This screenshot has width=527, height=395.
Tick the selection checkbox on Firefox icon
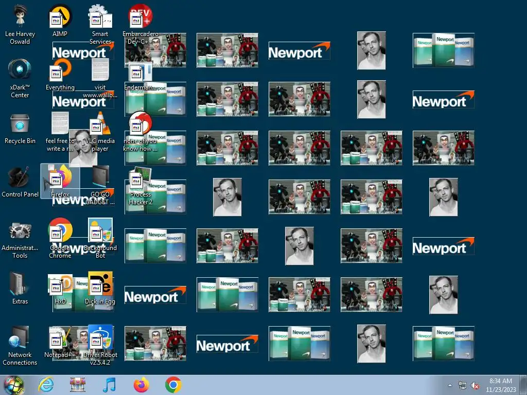pos(51,167)
